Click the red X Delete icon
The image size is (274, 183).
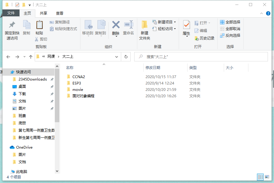pyautogui.click(x=116, y=25)
